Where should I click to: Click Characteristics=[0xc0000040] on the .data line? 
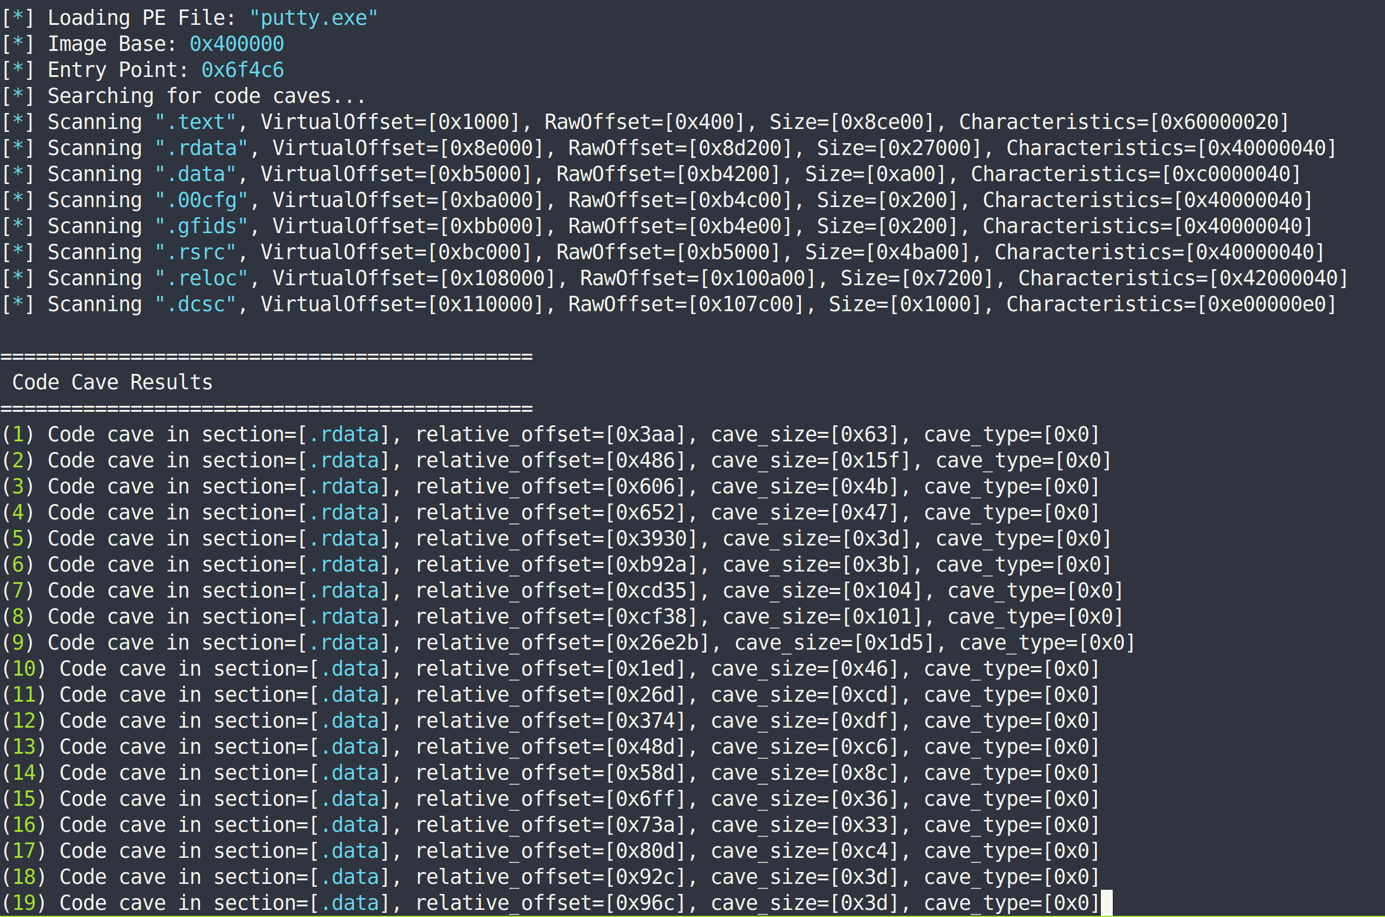tap(1136, 174)
